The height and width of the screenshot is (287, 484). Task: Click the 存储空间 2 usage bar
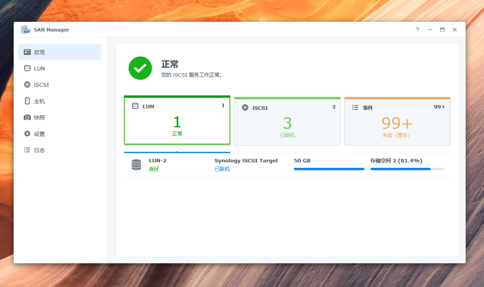tap(407, 169)
